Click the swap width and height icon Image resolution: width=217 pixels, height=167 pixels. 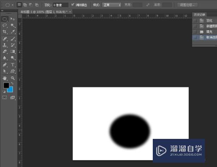pyautogui.click(x=148, y=5)
